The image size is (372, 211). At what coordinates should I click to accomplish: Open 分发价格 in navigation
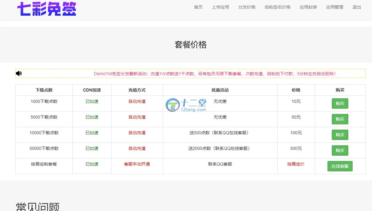click(247, 7)
